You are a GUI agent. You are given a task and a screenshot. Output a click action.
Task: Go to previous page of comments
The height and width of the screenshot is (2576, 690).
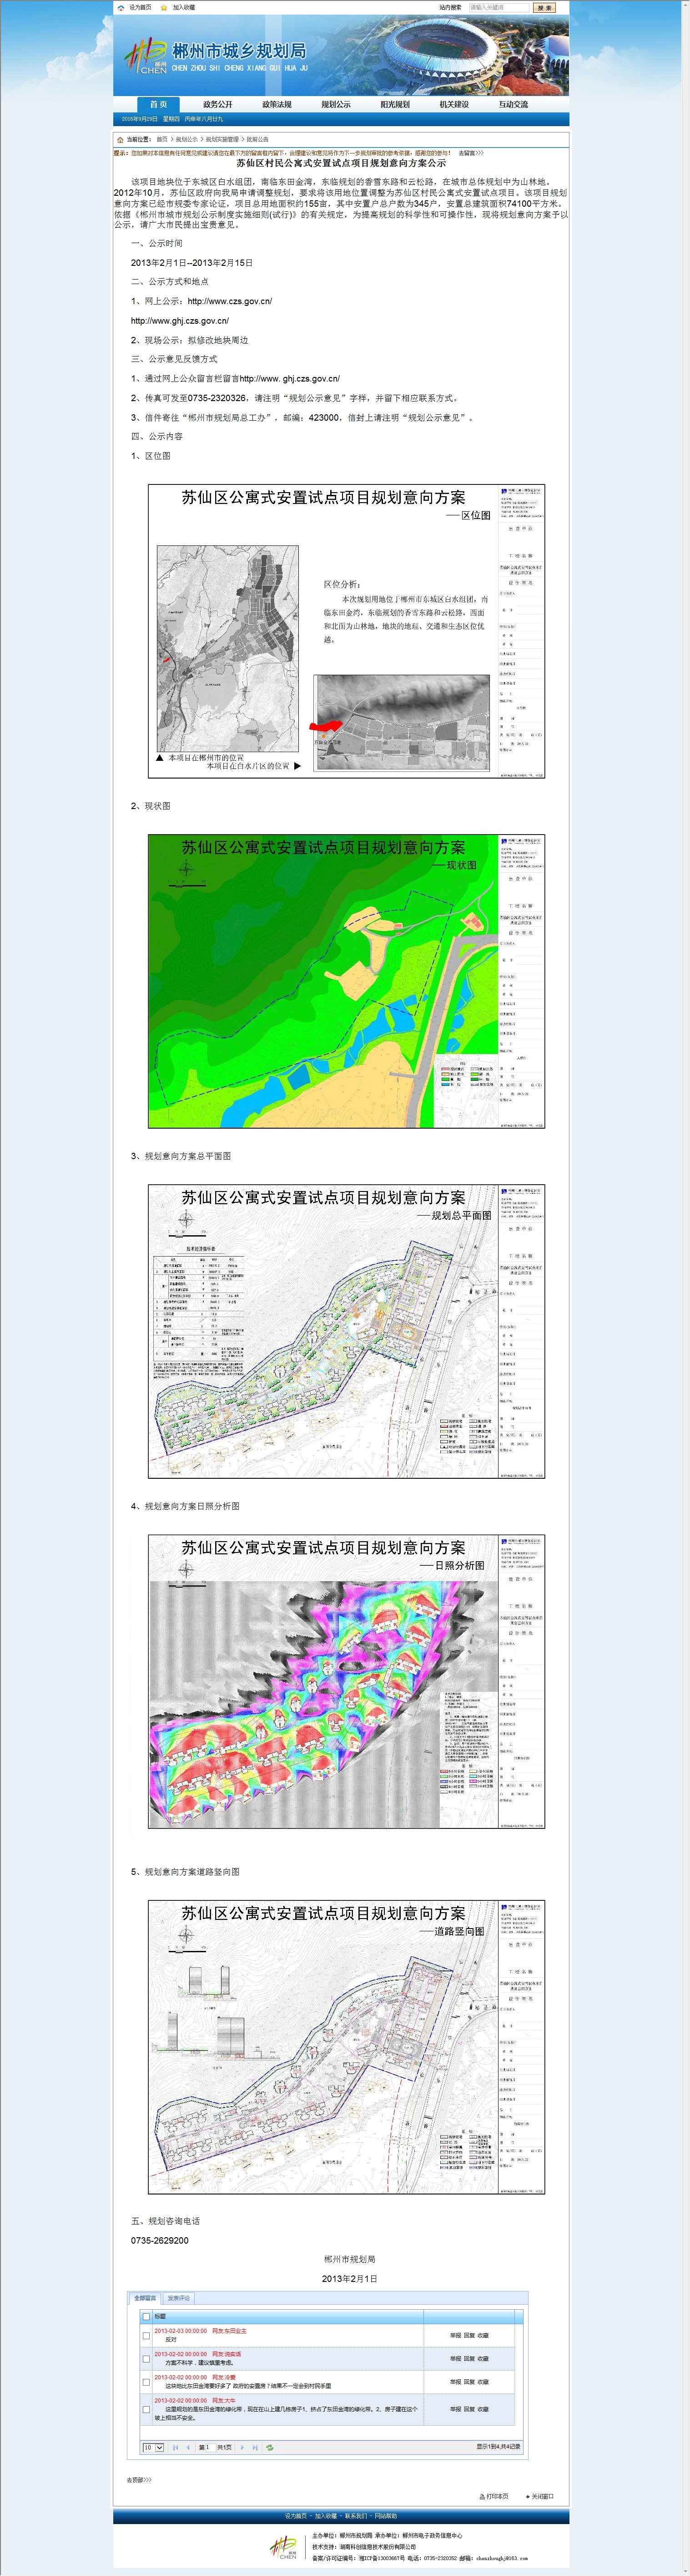click(x=188, y=2447)
